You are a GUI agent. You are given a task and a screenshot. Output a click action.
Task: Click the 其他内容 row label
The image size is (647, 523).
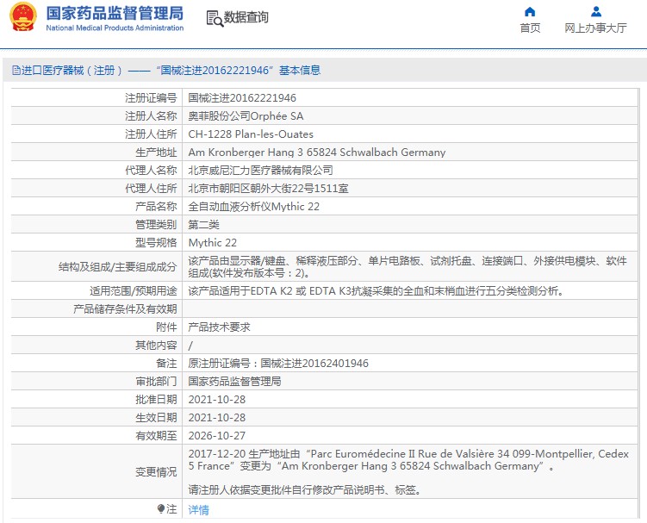tap(156, 346)
